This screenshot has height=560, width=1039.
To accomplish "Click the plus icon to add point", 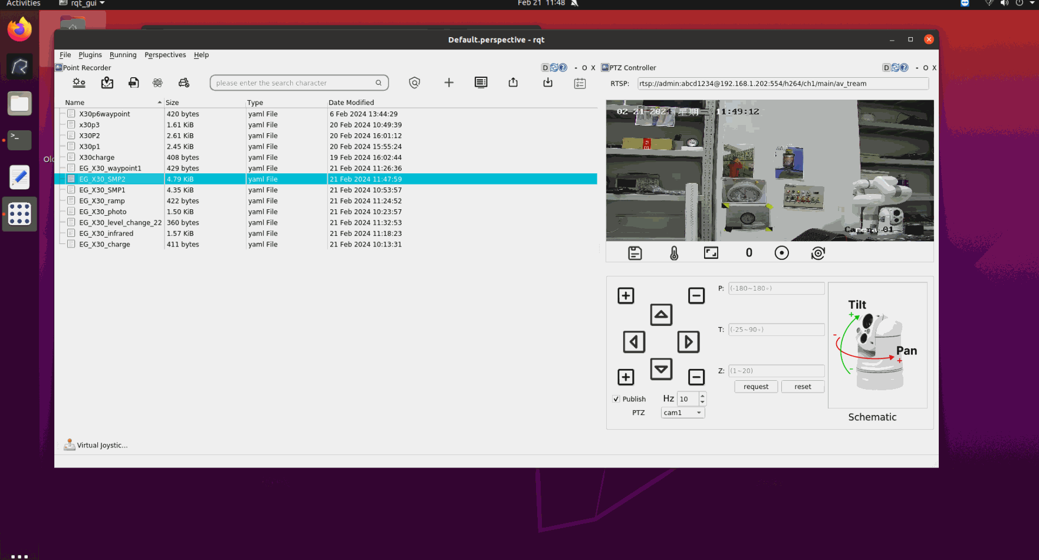I will [449, 83].
